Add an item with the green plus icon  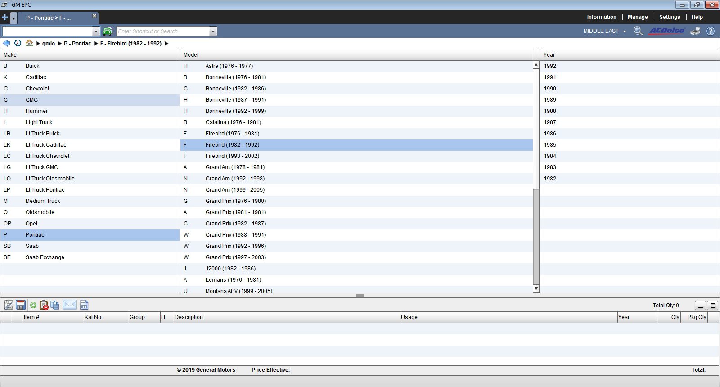click(x=33, y=305)
